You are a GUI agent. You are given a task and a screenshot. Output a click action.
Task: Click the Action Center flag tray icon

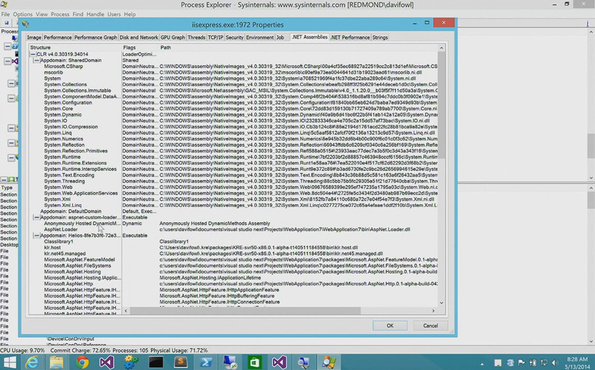coord(521,363)
